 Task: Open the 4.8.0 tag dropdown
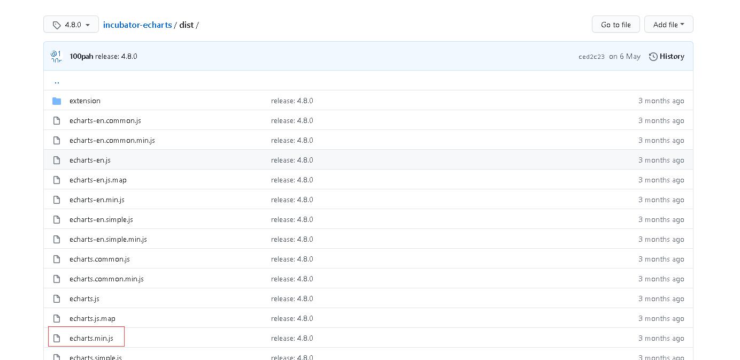(71, 25)
